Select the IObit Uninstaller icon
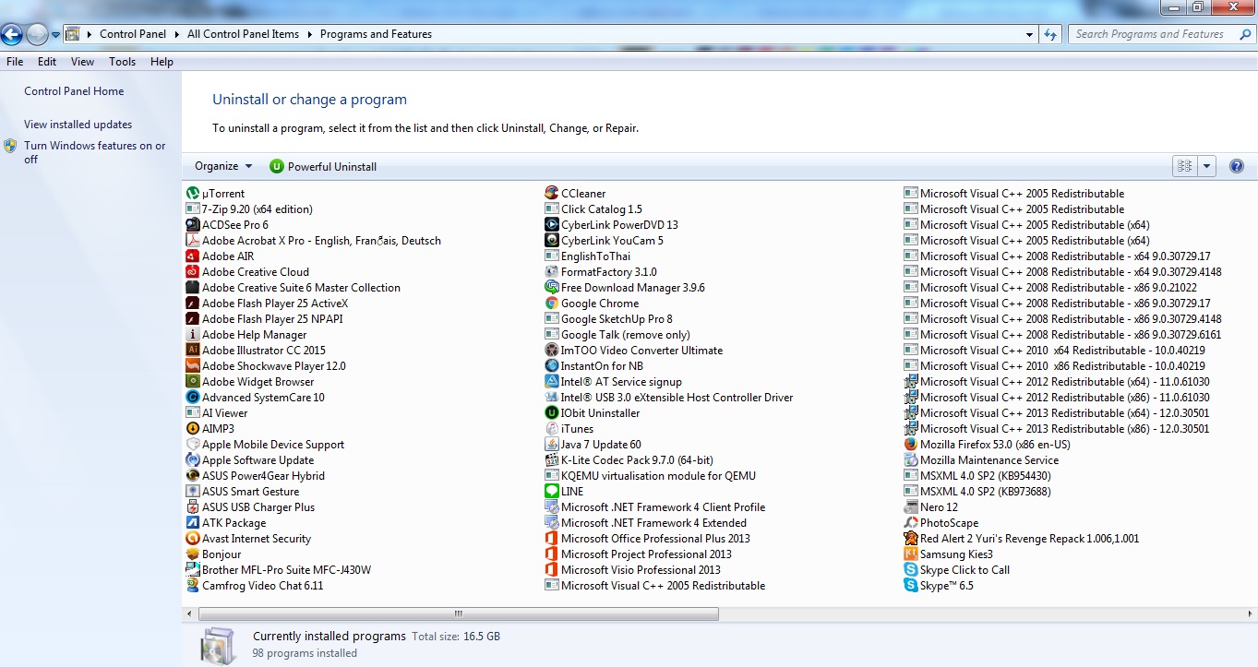Image resolution: width=1258 pixels, height=667 pixels. pos(552,413)
